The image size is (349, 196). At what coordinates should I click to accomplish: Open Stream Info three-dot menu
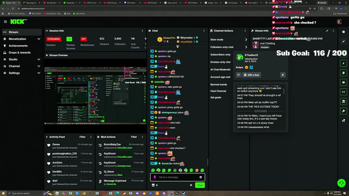[x=333, y=31]
